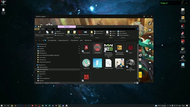The width and height of the screenshot is (190, 107).
Task: Select the Dota 2 shortcut in Explorer
Action: [x=131, y=48]
